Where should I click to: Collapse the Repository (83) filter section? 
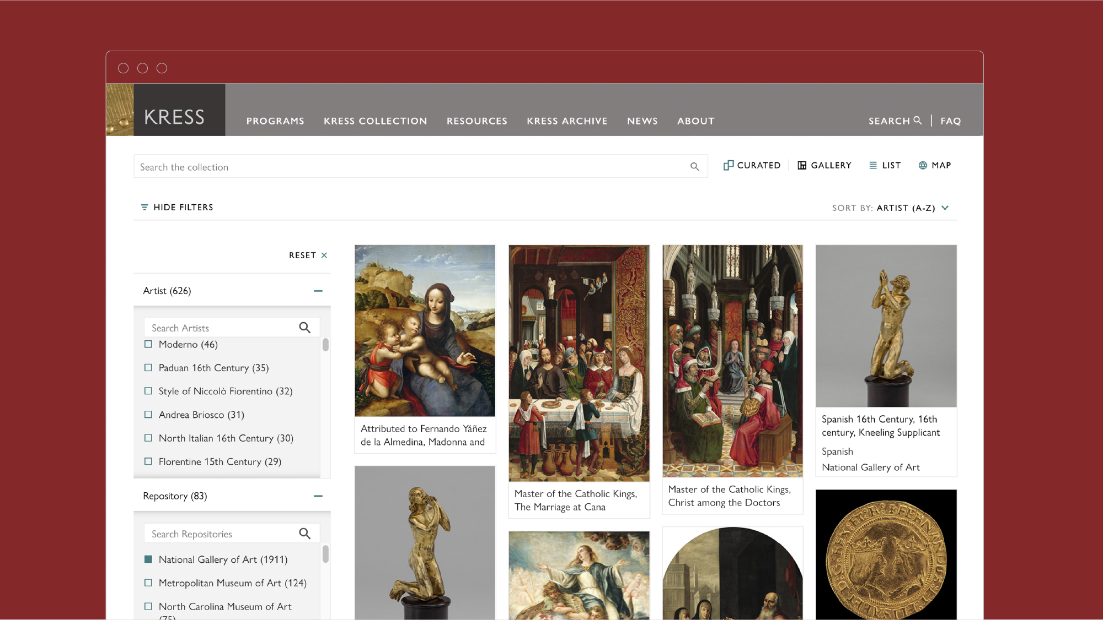coord(318,496)
